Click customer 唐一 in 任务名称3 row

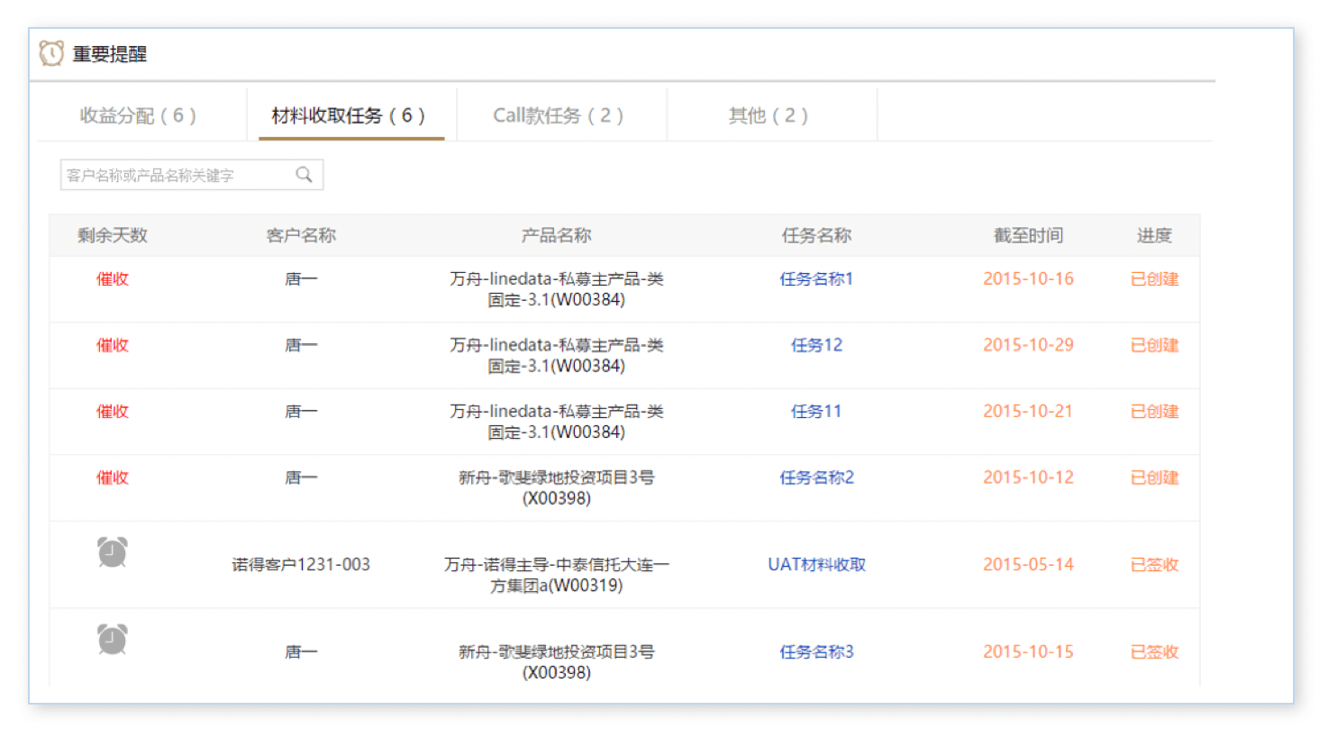tap(301, 652)
